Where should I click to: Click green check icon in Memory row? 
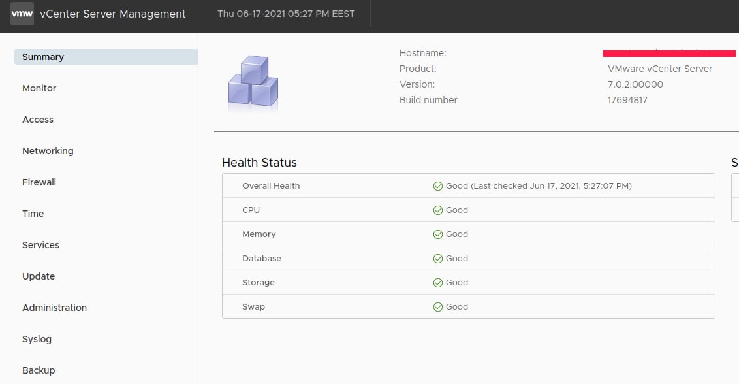tap(438, 234)
